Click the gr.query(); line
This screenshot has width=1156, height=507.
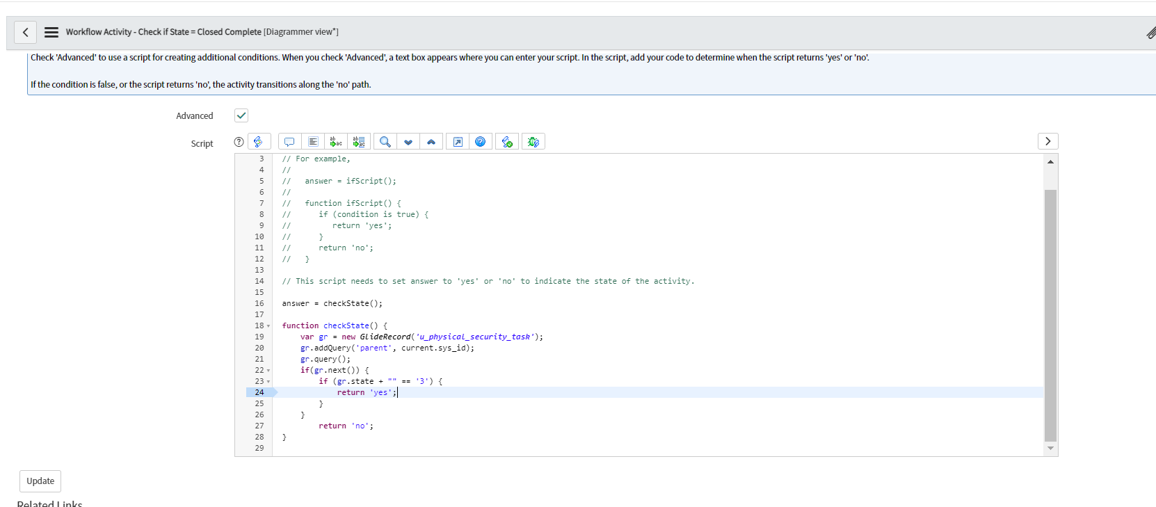pos(326,360)
